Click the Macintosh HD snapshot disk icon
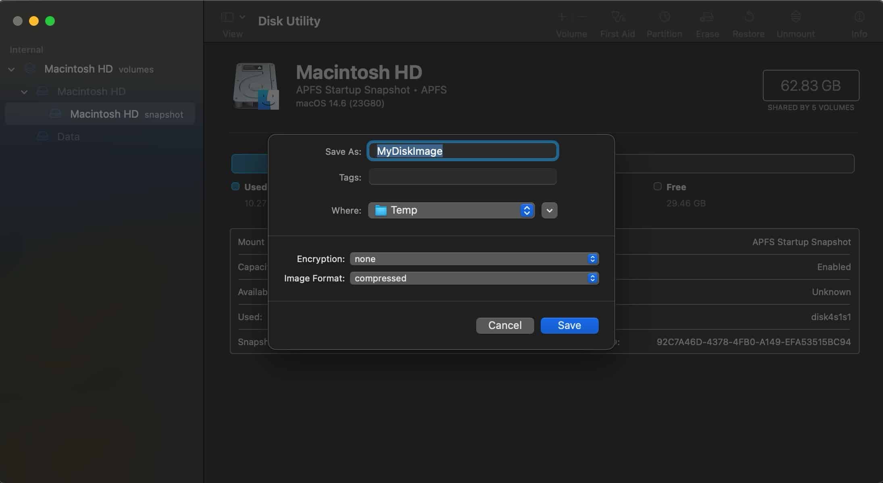This screenshot has height=483, width=883. point(56,114)
